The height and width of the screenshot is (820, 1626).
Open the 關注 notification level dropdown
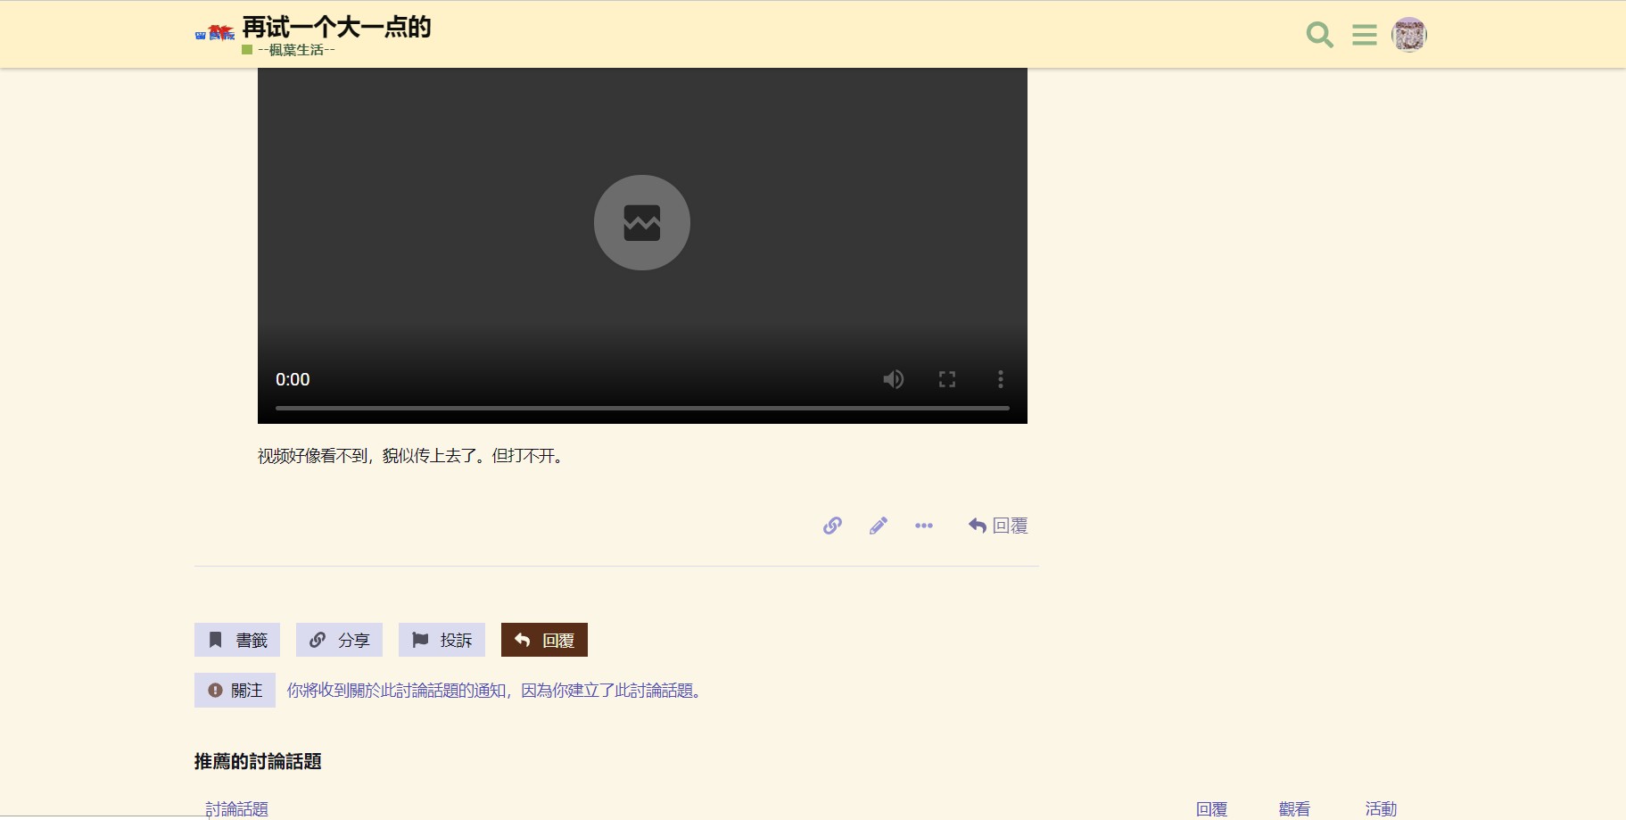pos(235,691)
